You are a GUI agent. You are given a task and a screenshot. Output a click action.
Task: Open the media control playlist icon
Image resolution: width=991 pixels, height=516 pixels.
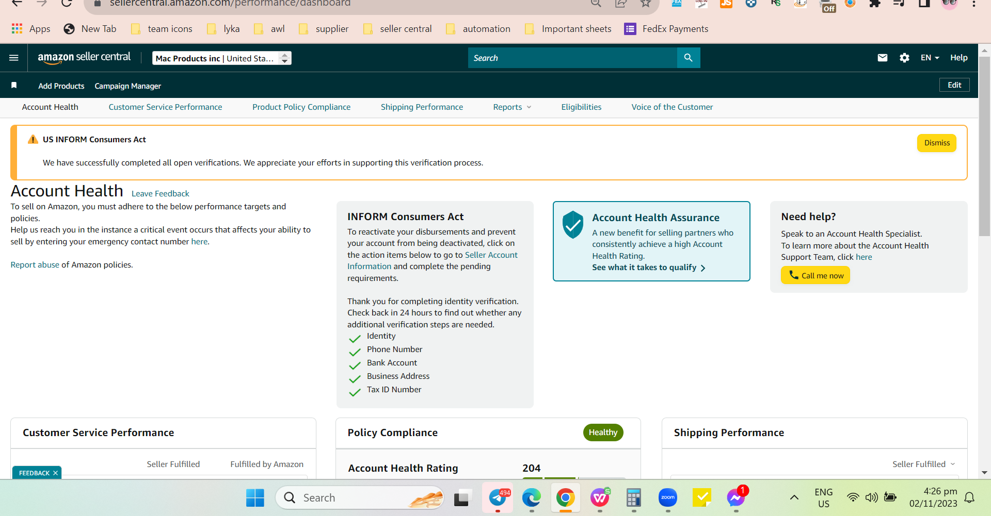coord(899,4)
